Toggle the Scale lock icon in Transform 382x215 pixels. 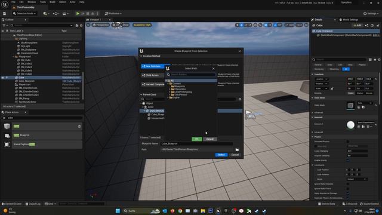332,88
